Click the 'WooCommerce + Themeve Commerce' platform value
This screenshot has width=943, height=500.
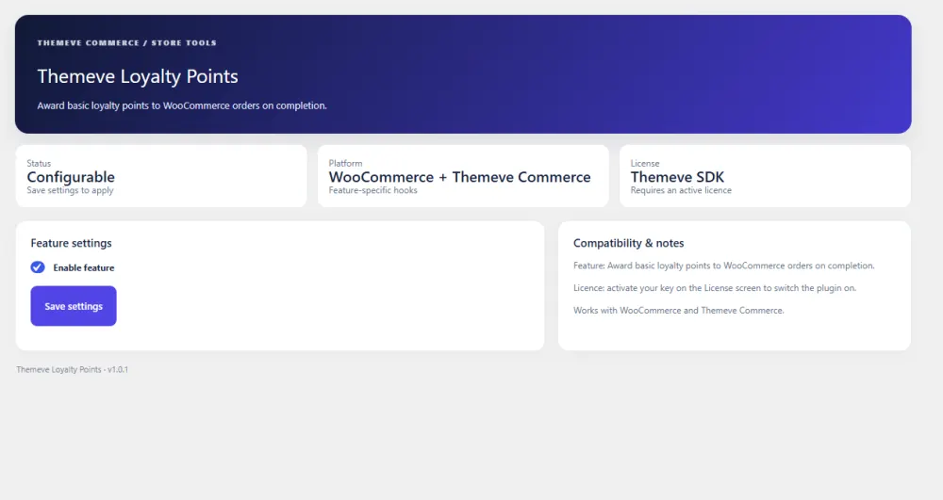tap(459, 177)
